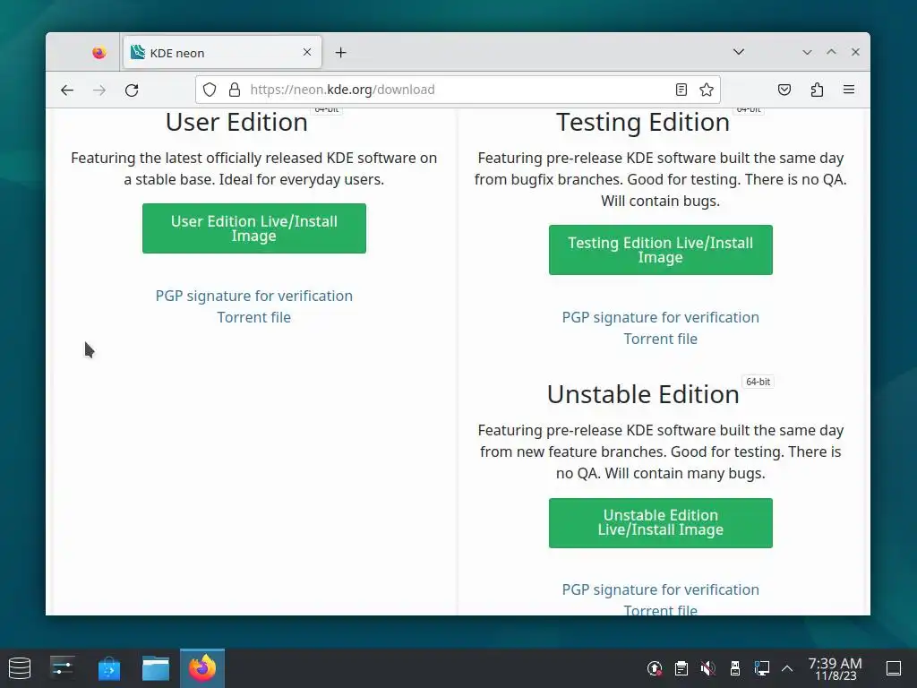The width and height of the screenshot is (917, 688).
Task: Expand the list all tabs dropdown
Action: coord(739,52)
